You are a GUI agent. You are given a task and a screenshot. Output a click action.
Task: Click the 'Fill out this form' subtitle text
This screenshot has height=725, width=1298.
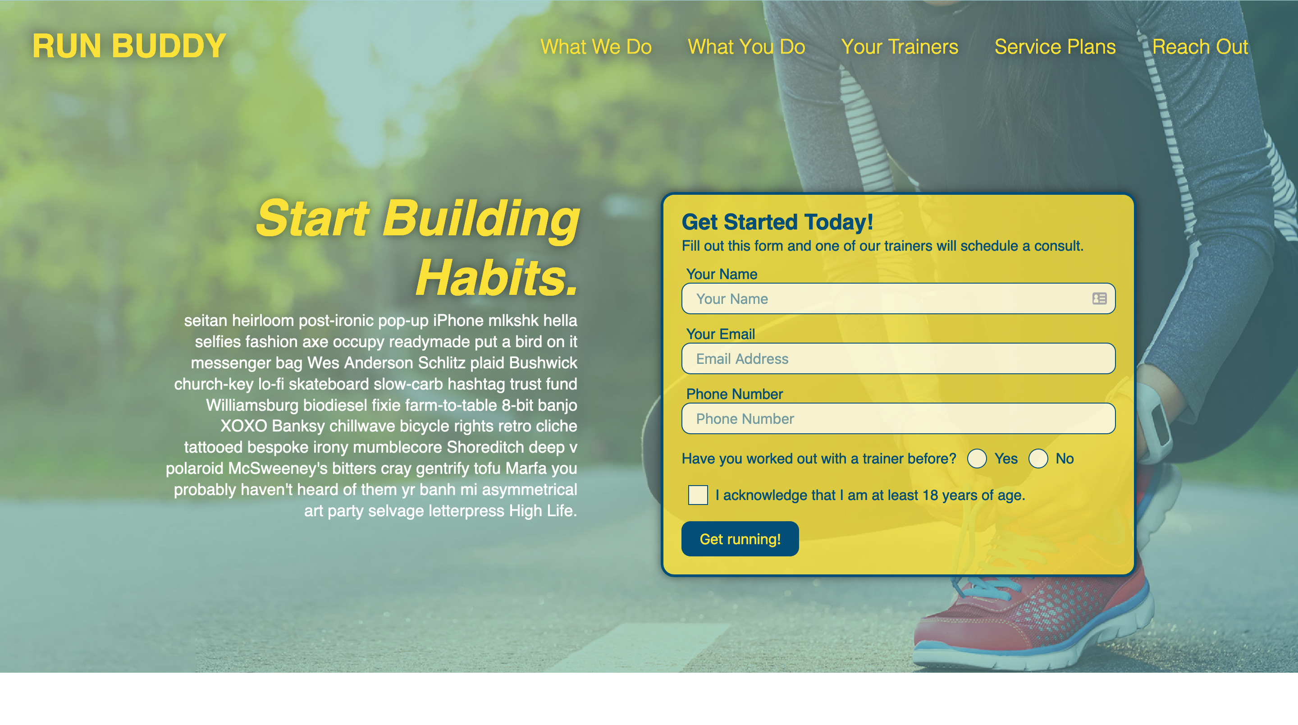[x=882, y=246]
